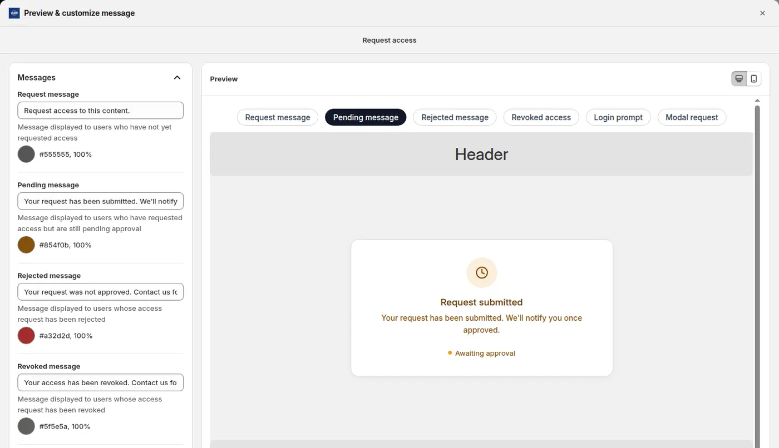View the Login prompt preview tab

tap(618, 117)
